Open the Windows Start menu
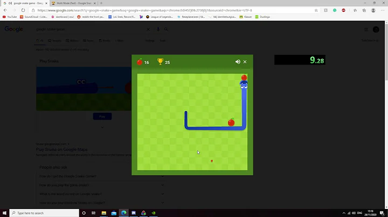 pos(4,213)
